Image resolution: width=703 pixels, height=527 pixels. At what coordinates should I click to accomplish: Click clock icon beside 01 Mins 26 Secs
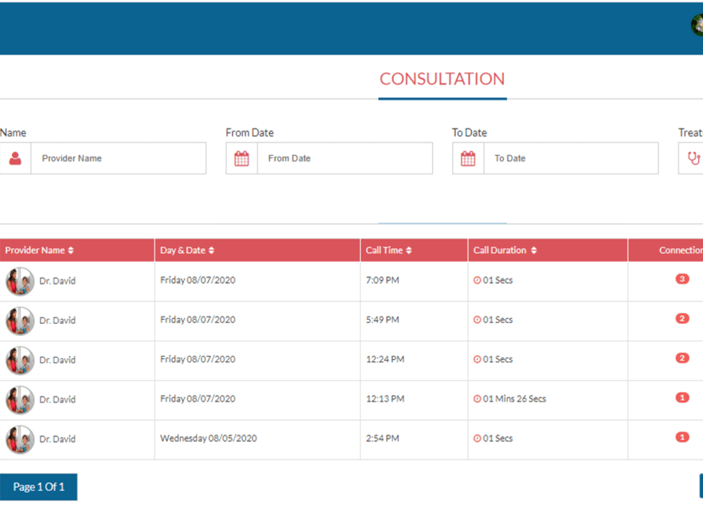pos(477,399)
